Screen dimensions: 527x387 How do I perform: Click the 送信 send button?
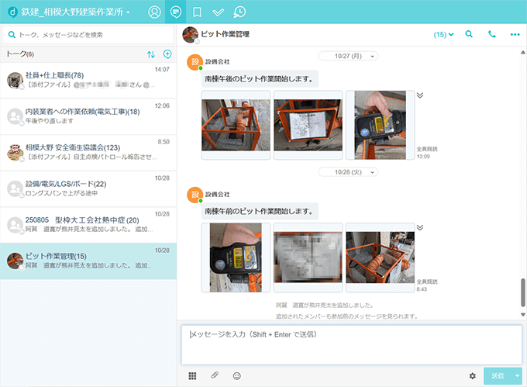coord(498,376)
